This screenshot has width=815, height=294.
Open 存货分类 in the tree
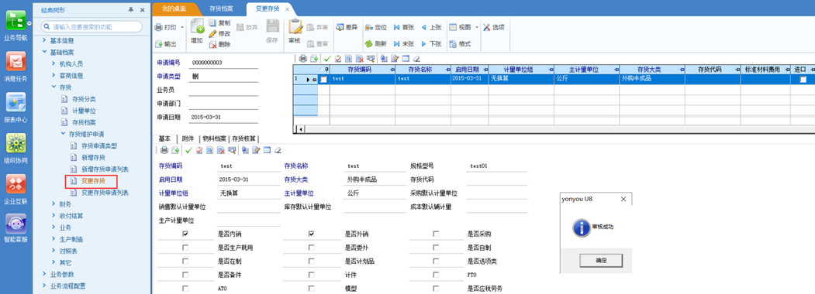point(84,99)
